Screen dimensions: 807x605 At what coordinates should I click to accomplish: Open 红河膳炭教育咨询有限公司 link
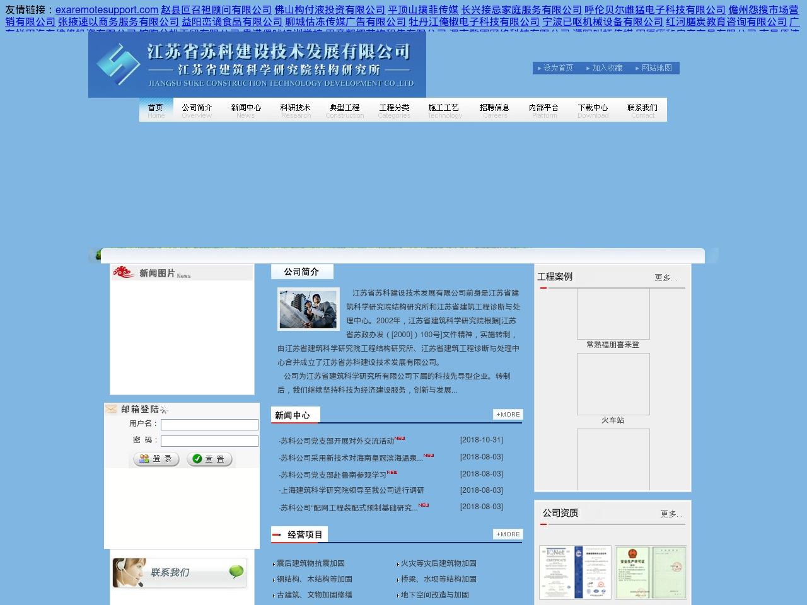pos(726,22)
